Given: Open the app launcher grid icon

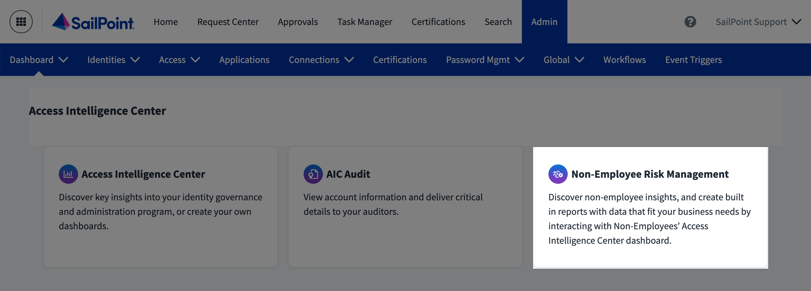Looking at the screenshot, I should (21, 22).
